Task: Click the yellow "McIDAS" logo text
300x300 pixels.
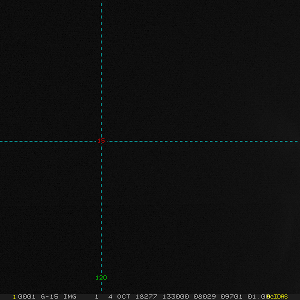Action: pyautogui.click(x=277, y=296)
